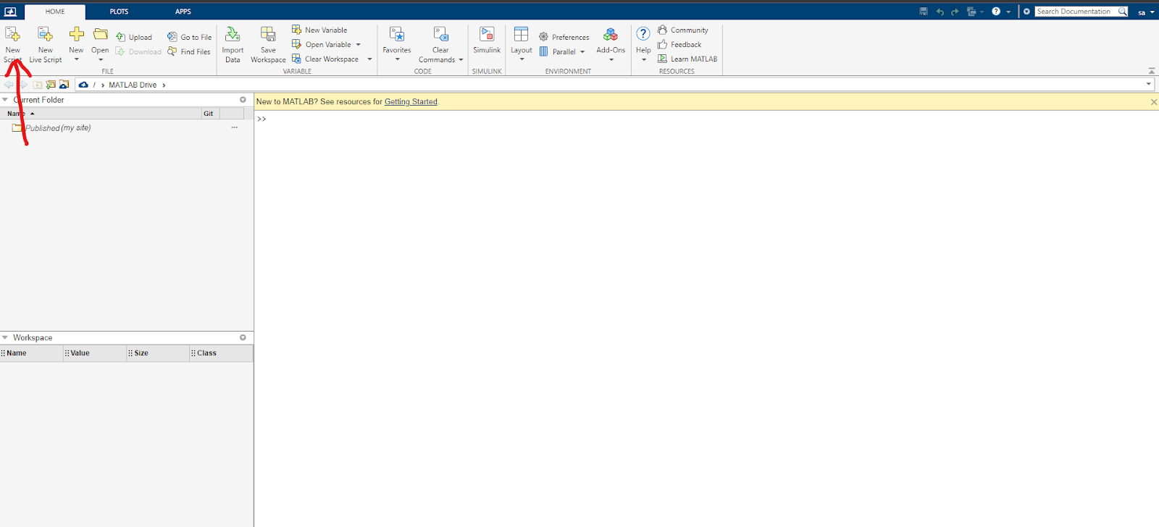Click Clear Commands button

(x=440, y=45)
